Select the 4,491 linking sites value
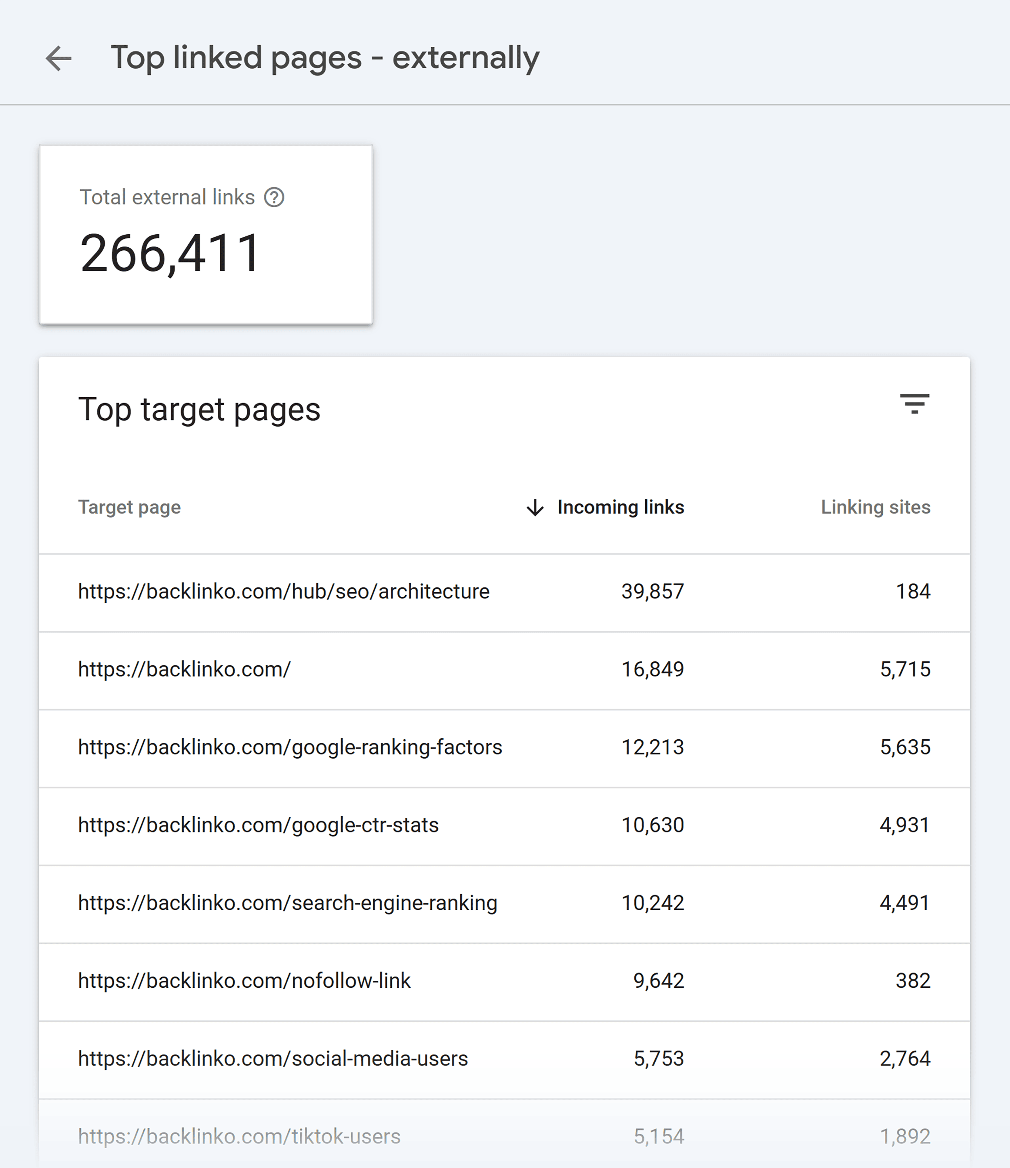 905,903
